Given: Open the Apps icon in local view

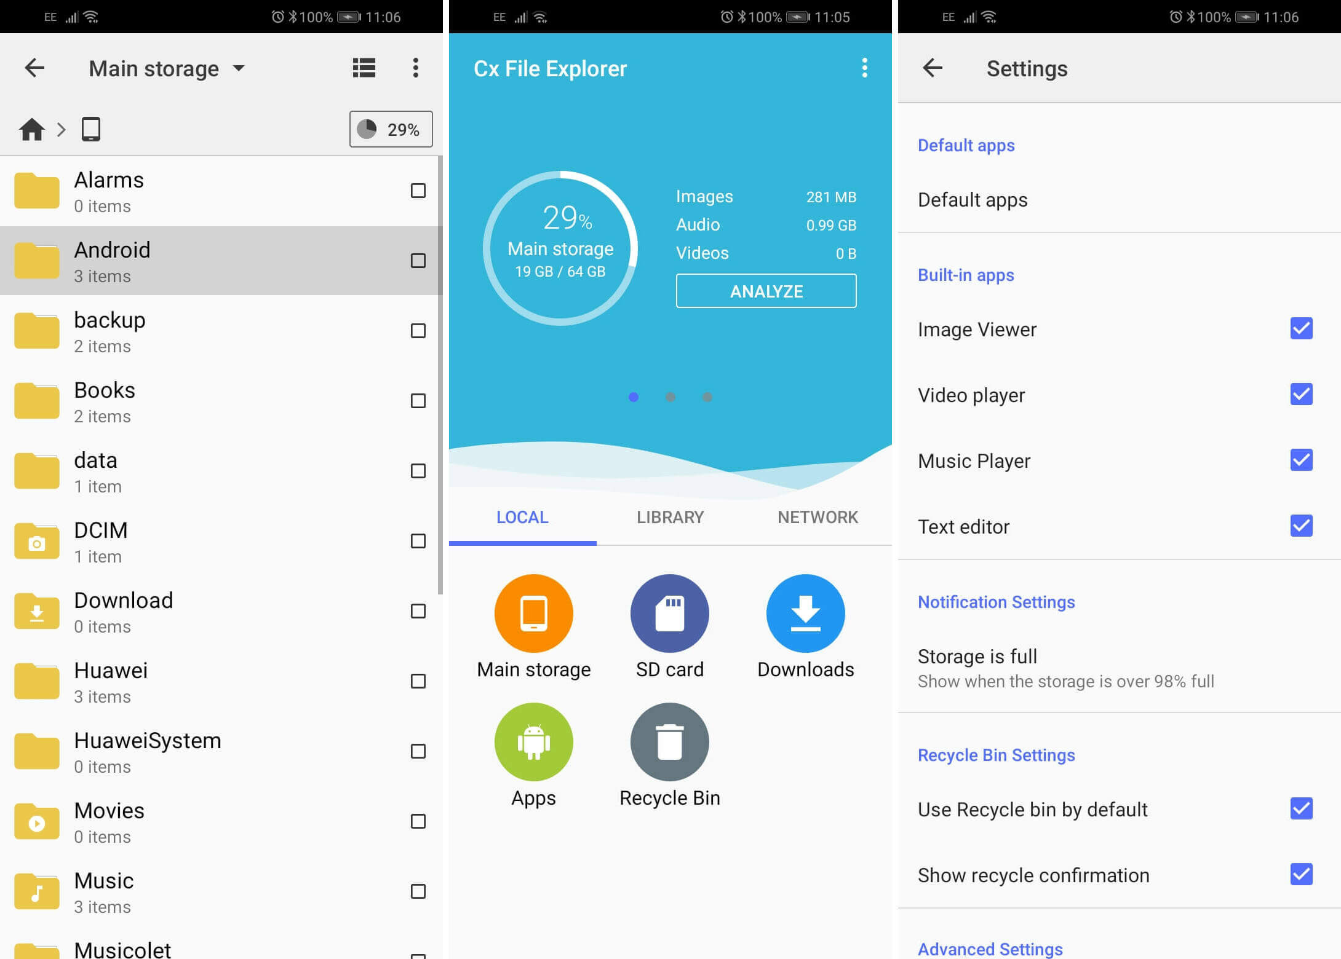Looking at the screenshot, I should pos(535,741).
